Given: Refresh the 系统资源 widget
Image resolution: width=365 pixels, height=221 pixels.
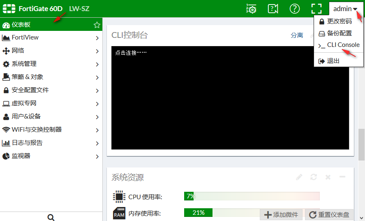Looking at the screenshot, I should (x=314, y=177).
